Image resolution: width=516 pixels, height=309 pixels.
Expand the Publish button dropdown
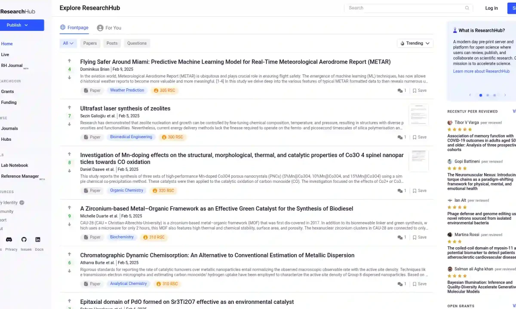(x=25, y=25)
